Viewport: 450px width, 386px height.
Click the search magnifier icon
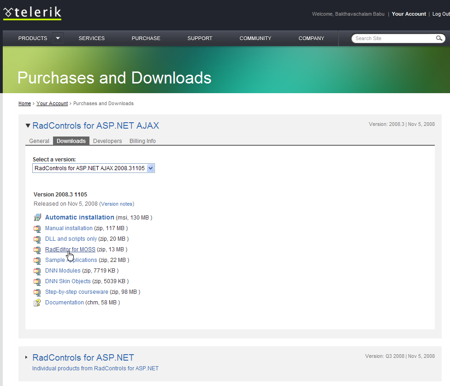(x=439, y=38)
